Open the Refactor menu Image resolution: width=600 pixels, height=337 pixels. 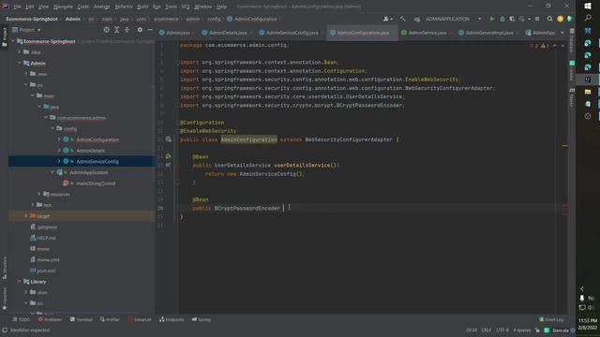[124, 7]
